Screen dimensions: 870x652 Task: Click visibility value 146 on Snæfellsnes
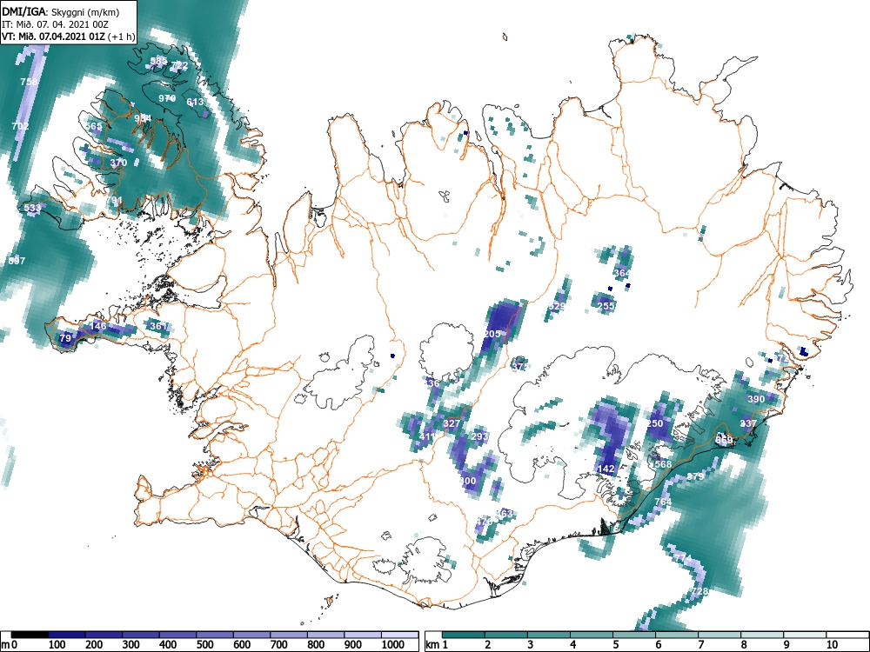(97, 326)
